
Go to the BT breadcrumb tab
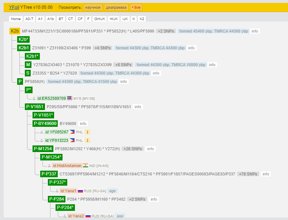61,19
